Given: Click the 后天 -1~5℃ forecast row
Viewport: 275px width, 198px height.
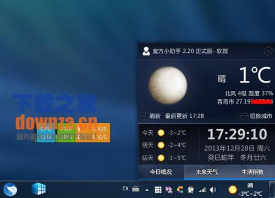Looking at the screenshot, I should tap(164, 158).
